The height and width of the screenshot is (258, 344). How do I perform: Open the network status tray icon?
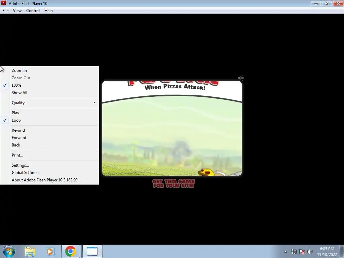click(294, 252)
